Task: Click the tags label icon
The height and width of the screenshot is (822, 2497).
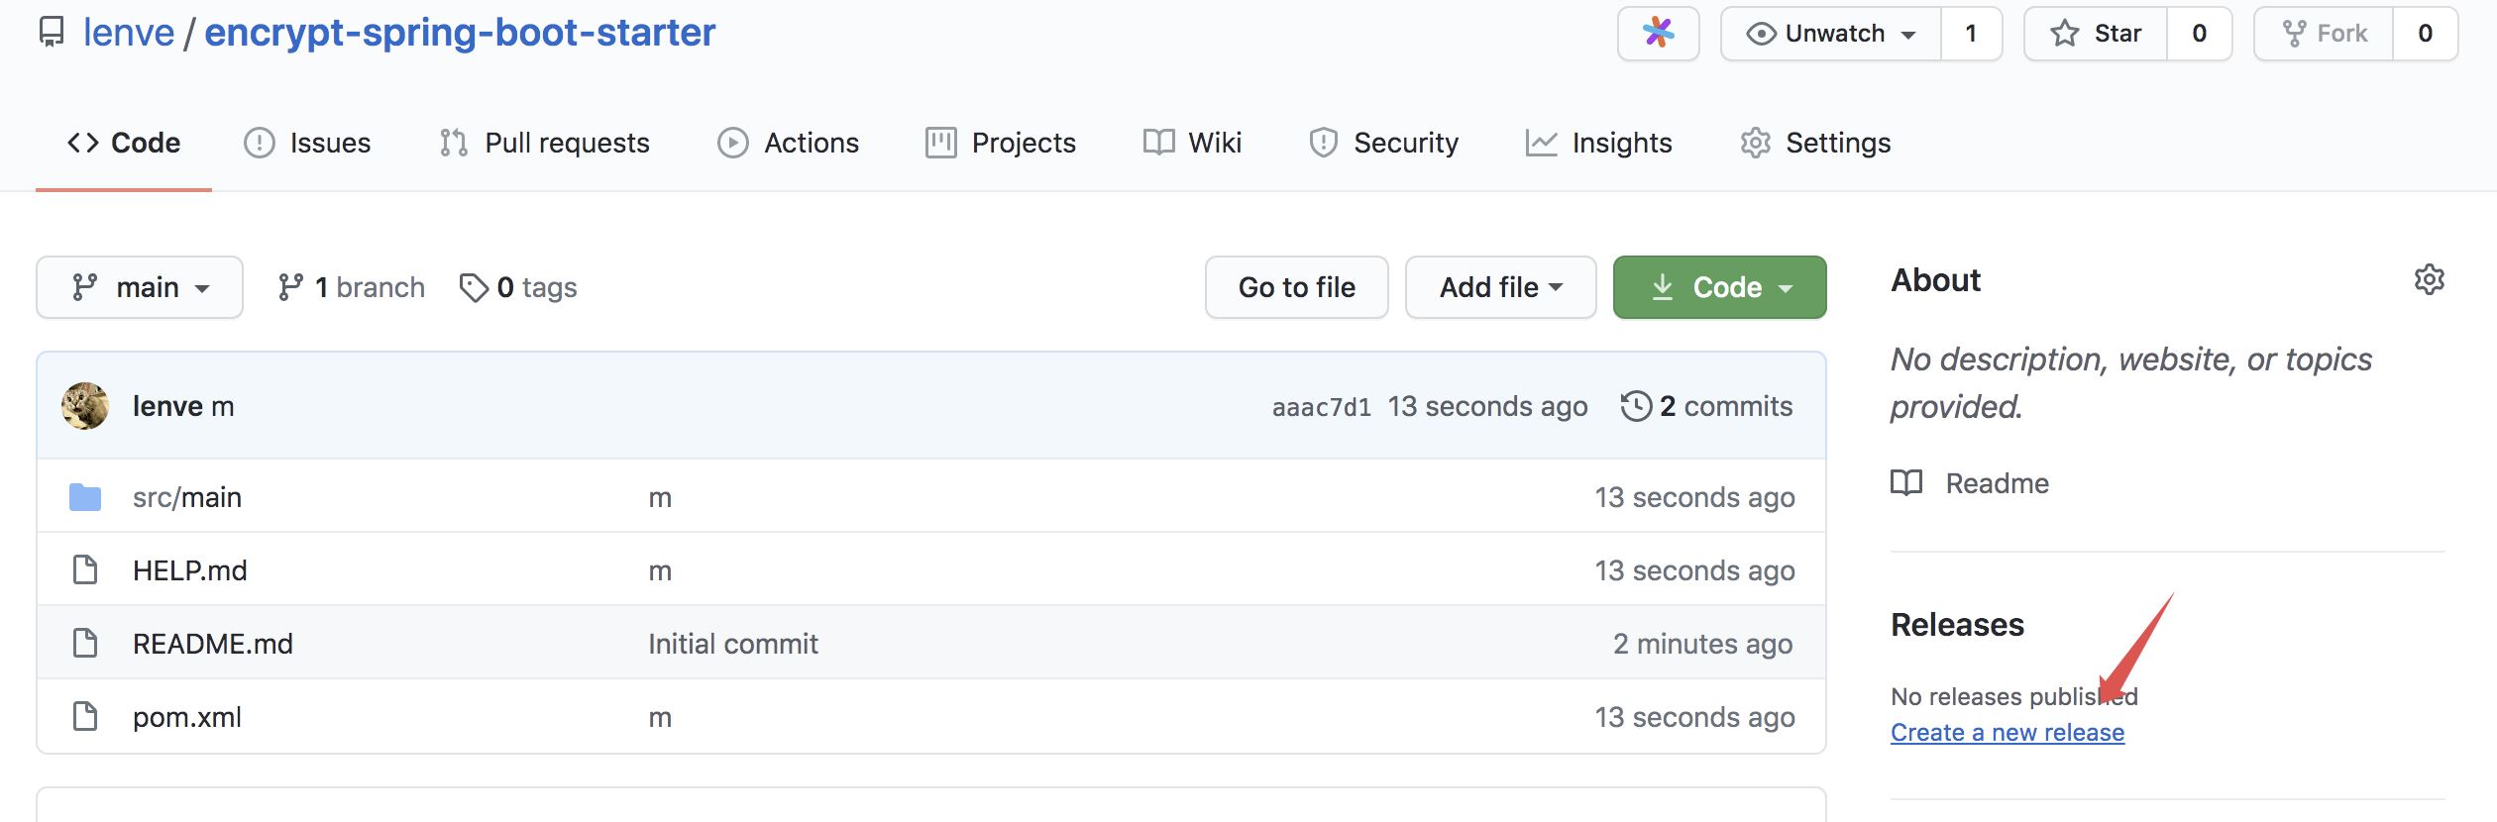Action: pyautogui.click(x=474, y=287)
